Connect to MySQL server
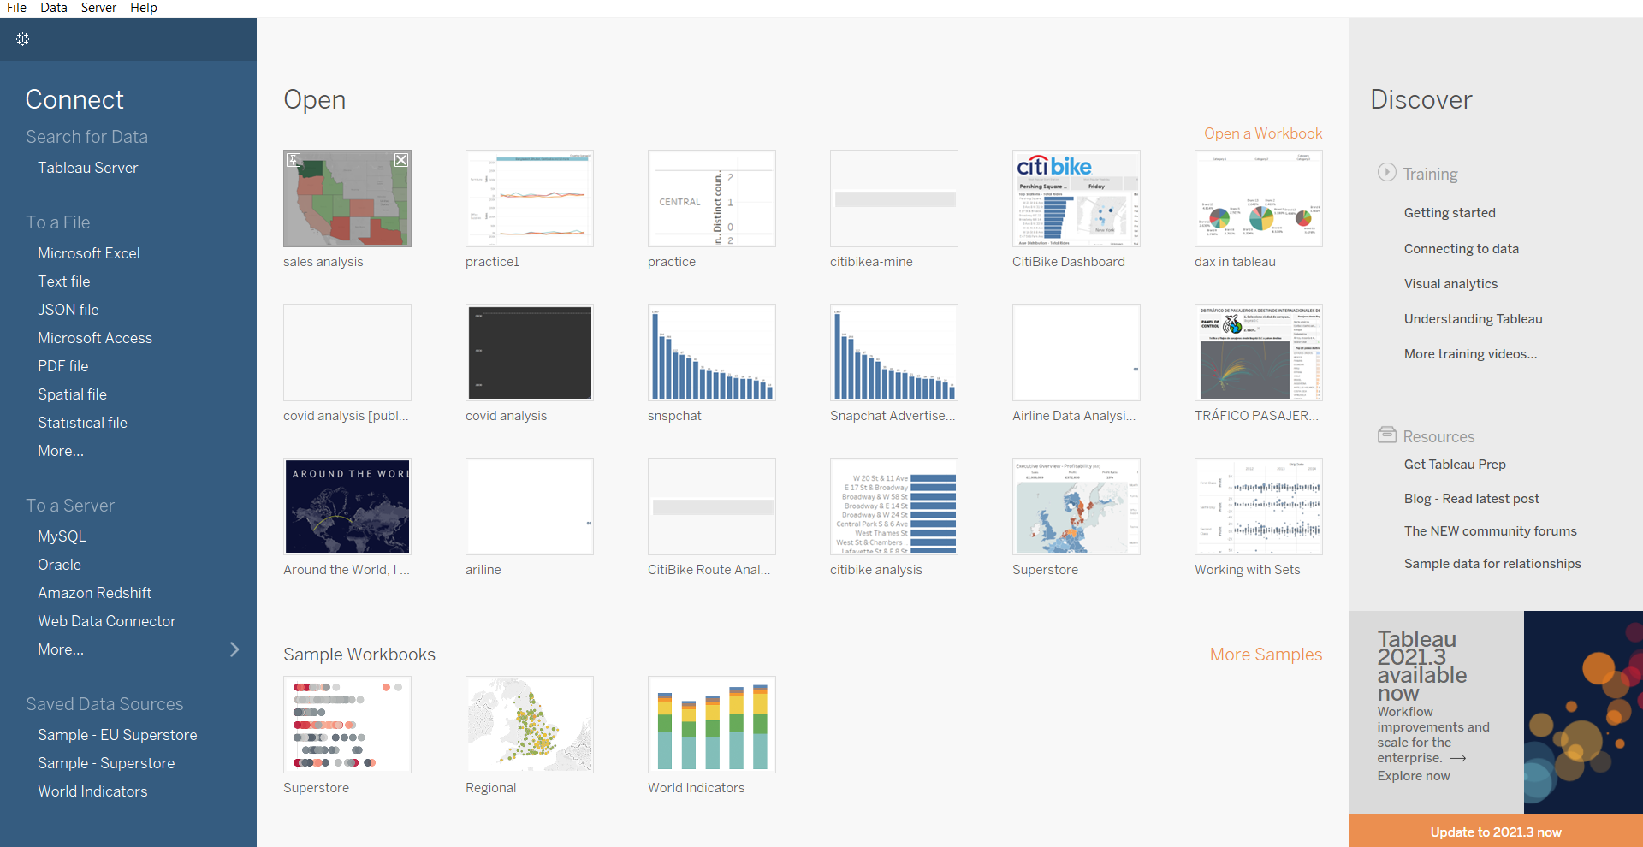Image resolution: width=1643 pixels, height=847 pixels. [62, 536]
